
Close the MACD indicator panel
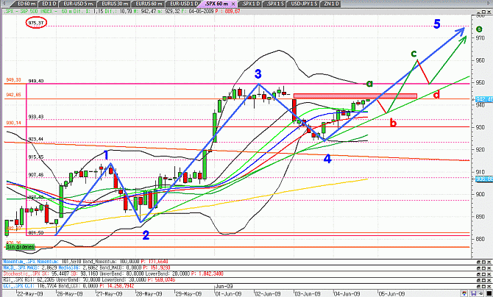(489, 268)
